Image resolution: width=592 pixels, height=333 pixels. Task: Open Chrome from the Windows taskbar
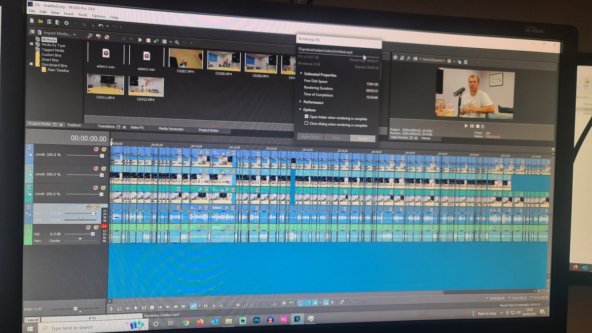click(185, 323)
